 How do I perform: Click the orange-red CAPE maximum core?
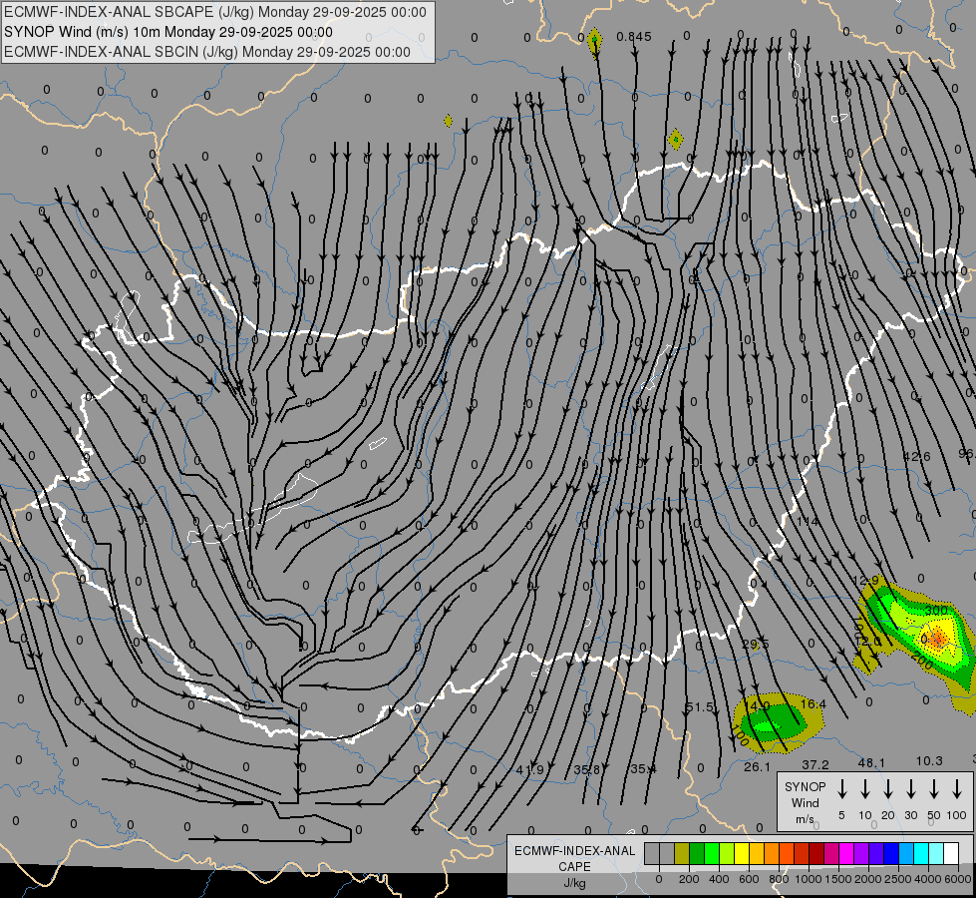click(939, 638)
